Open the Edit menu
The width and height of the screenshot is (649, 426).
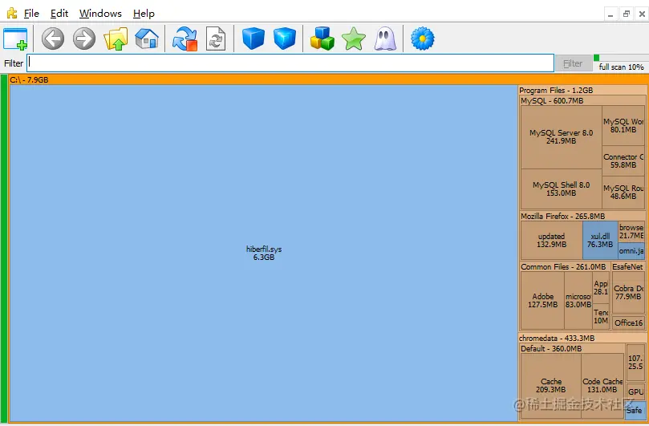point(59,14)
